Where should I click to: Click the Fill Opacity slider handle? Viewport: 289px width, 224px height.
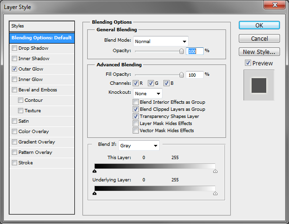point(181,75)
